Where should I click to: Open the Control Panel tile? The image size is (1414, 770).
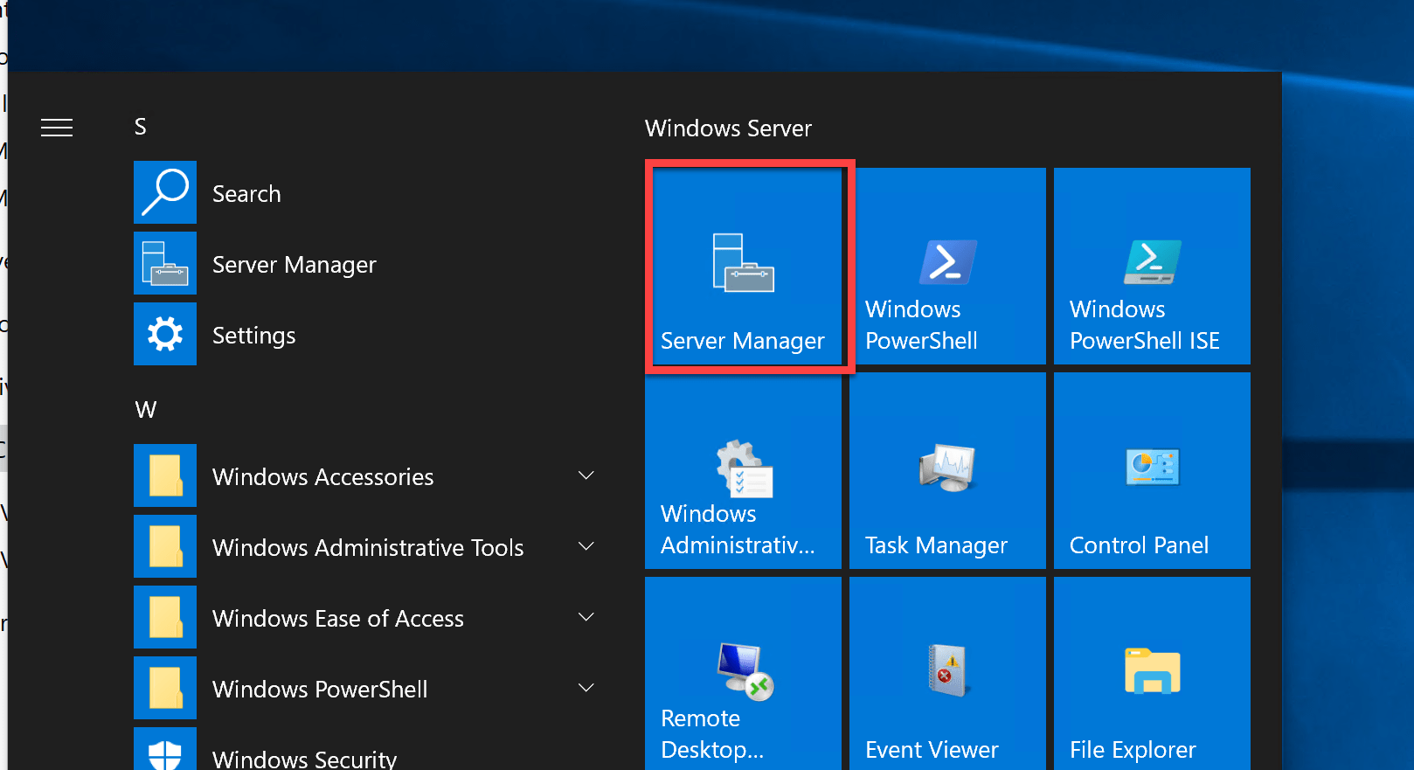(1152, 471)
